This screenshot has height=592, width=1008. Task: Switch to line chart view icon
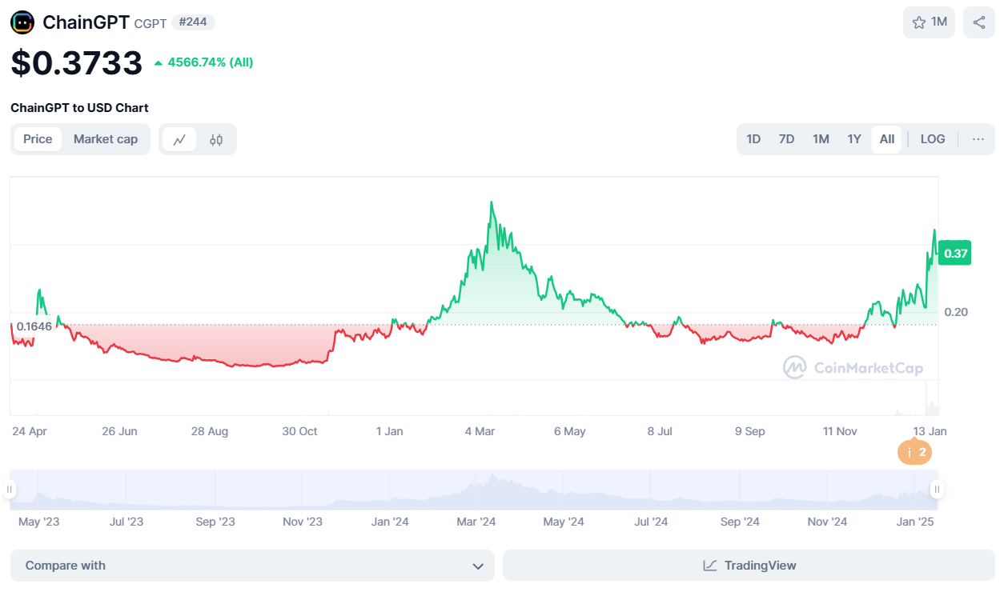(x=179, y=139)
